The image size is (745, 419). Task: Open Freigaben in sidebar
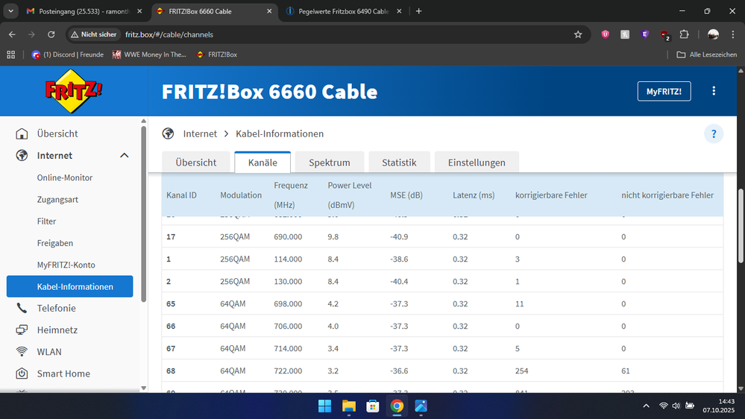click(55, 243)
